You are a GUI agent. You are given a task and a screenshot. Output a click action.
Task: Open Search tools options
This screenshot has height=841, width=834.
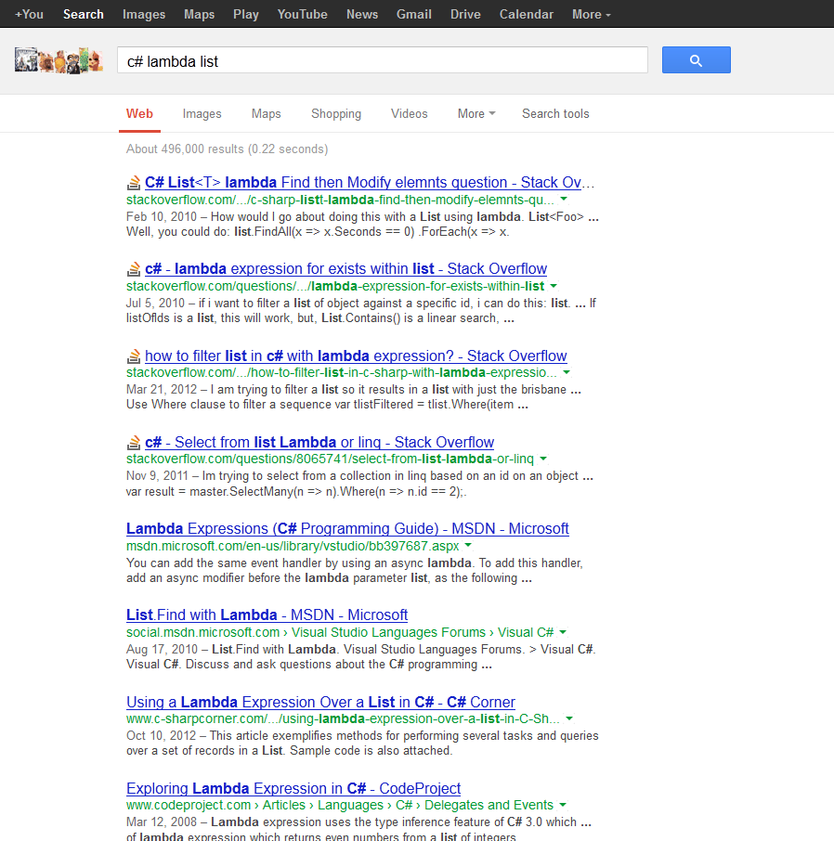click(555, 113)
